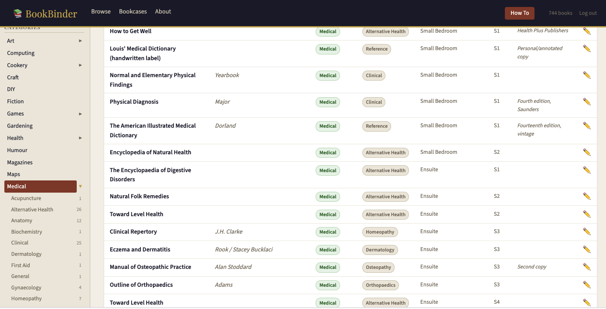Click pencil icon for Normal and Elementary Physical Findings
This screenshot has height=309, width=606.
(587, 75)
